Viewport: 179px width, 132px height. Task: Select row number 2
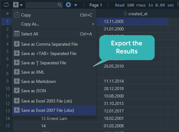point(7,29)
